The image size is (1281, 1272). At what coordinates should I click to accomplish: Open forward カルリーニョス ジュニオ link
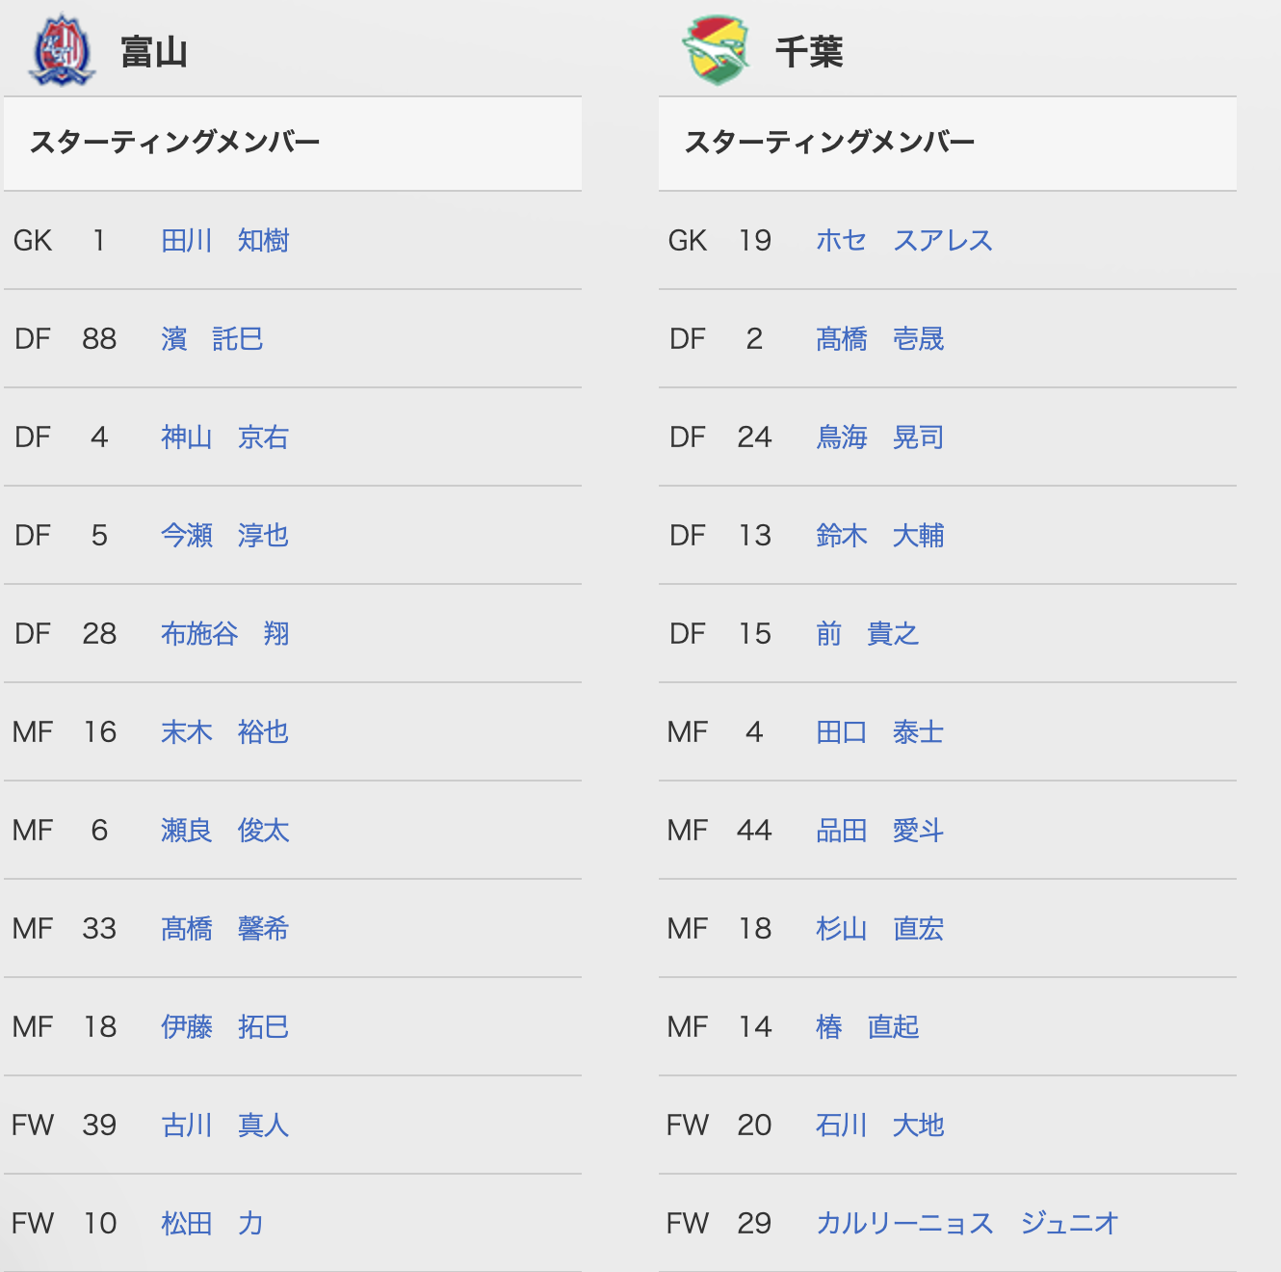tap(967, 1224)
